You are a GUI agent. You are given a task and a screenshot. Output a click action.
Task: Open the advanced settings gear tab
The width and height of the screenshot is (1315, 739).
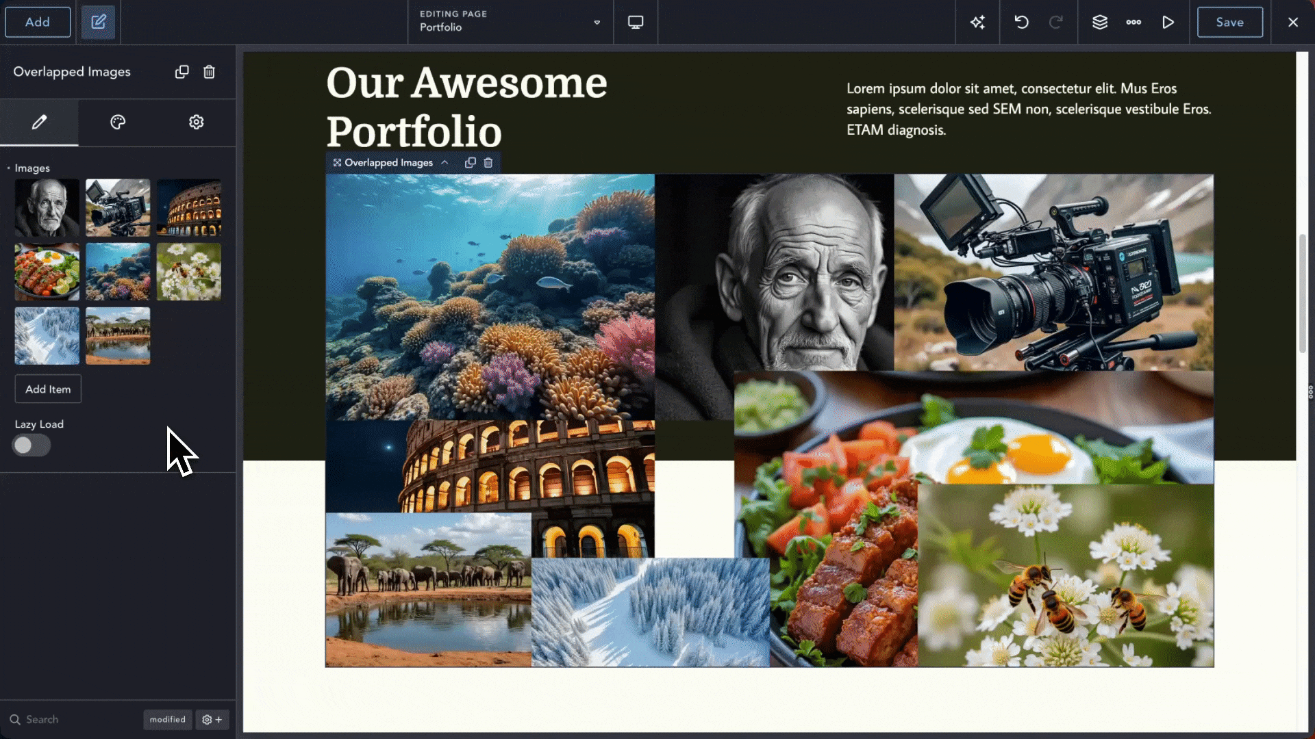point(197,122)
